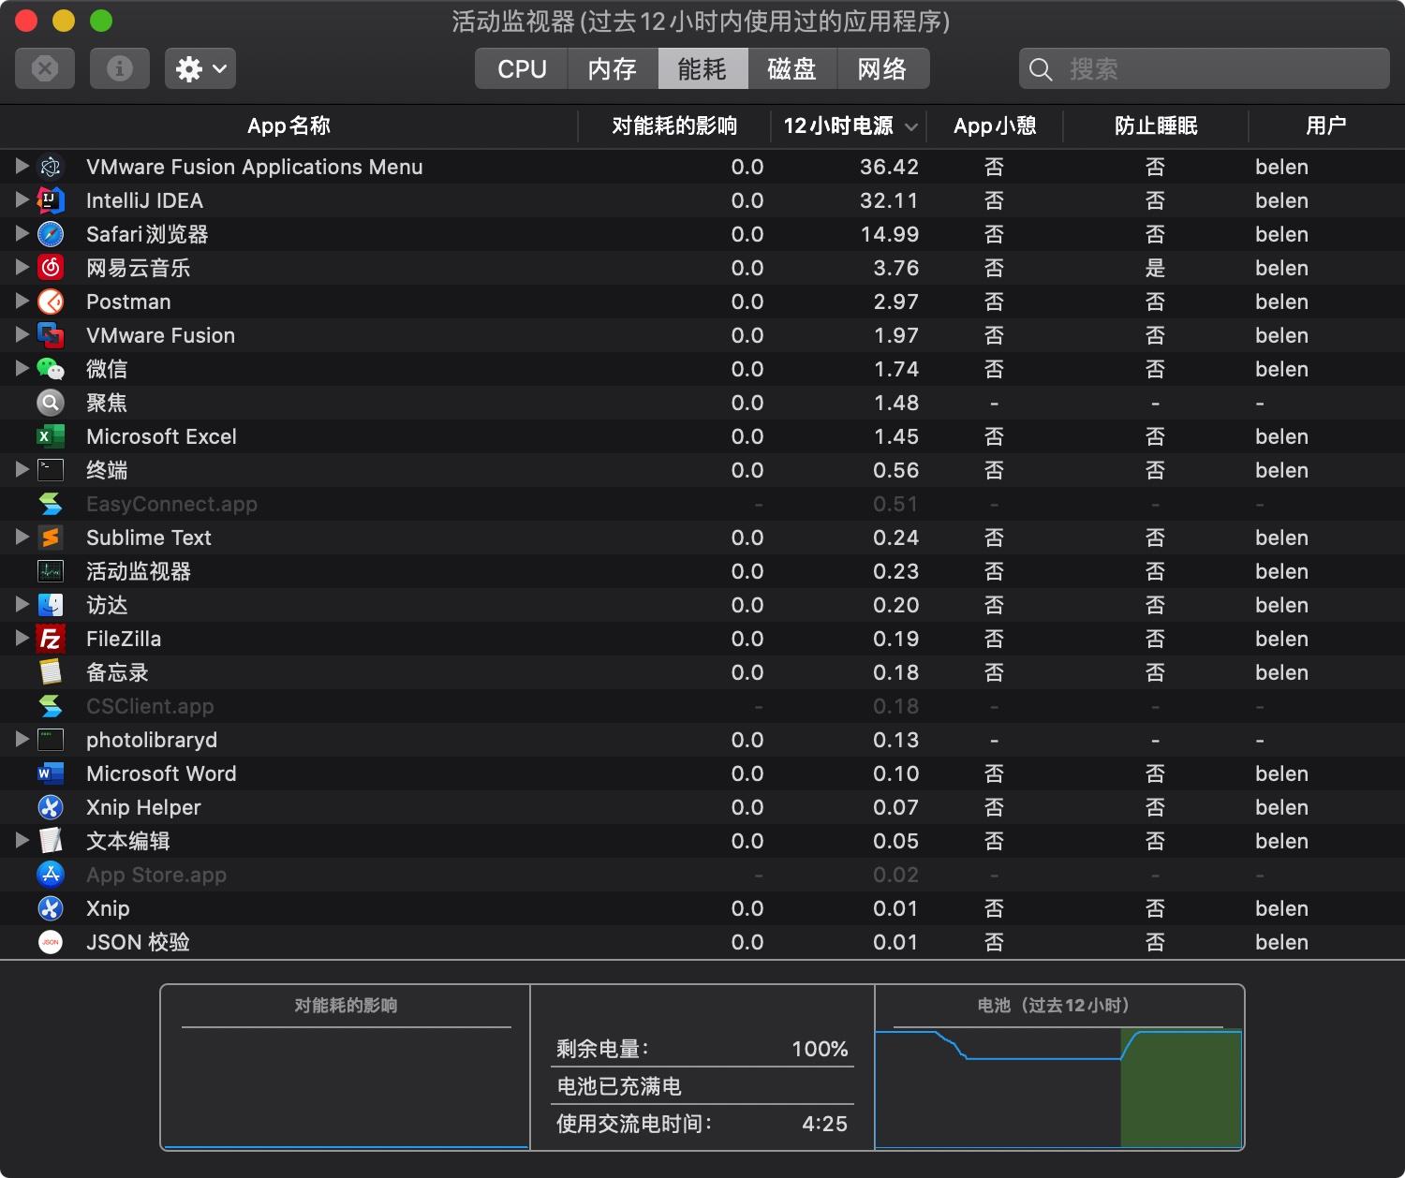Sort by 12小时电源 column header
Viewport: 1405px width, 1178px height.
click(x=849, y=125)
